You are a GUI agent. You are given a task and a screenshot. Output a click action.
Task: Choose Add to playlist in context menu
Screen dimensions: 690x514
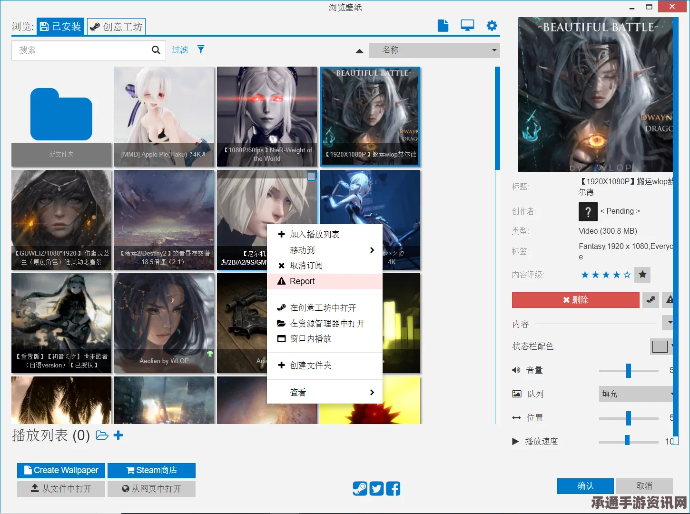(x=325, y=235)
